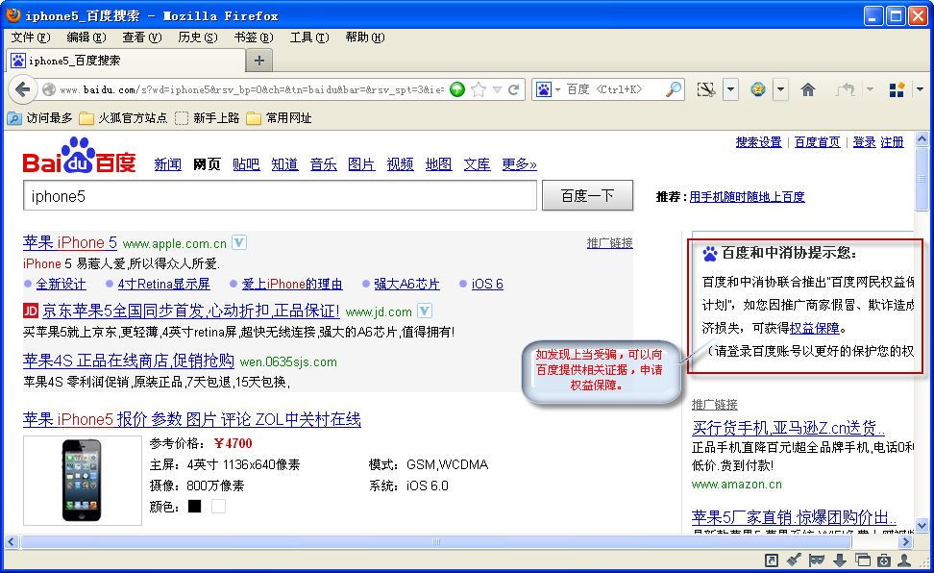Click the site identity globe icon
This screenshot has width=934, height=573.
click(x=49, y=89)
